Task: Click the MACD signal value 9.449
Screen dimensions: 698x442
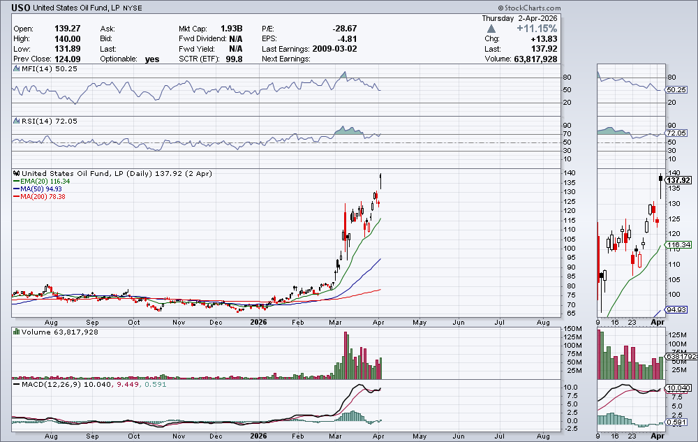Action: [126, 384]
